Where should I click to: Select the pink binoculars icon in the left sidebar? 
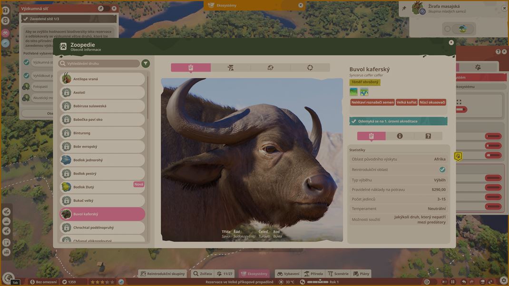click(6, 33)
